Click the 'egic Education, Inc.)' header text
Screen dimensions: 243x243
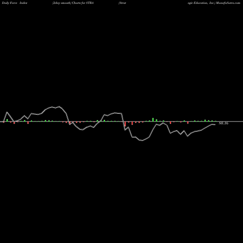(201, 3)
